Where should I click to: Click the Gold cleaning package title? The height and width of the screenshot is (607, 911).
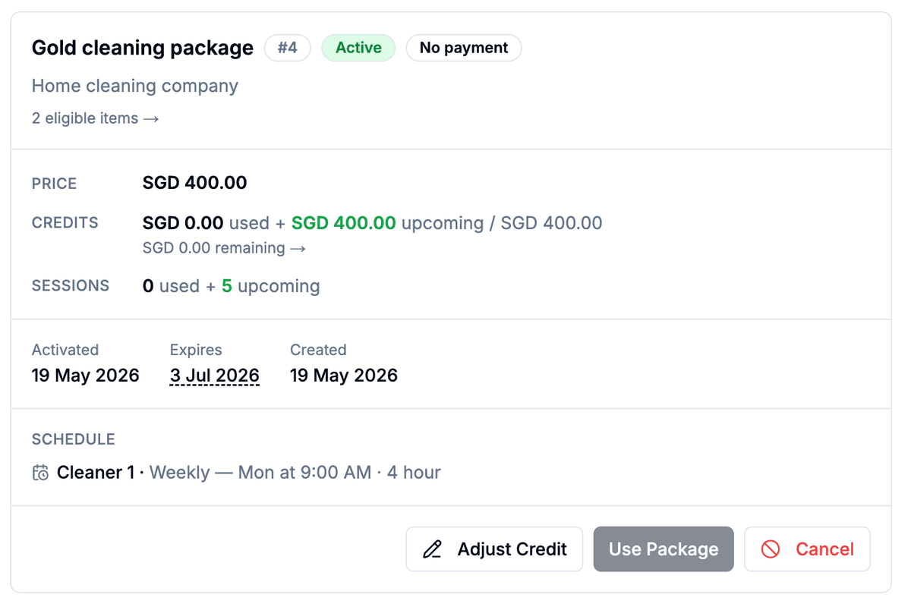(x=143, y=48)
